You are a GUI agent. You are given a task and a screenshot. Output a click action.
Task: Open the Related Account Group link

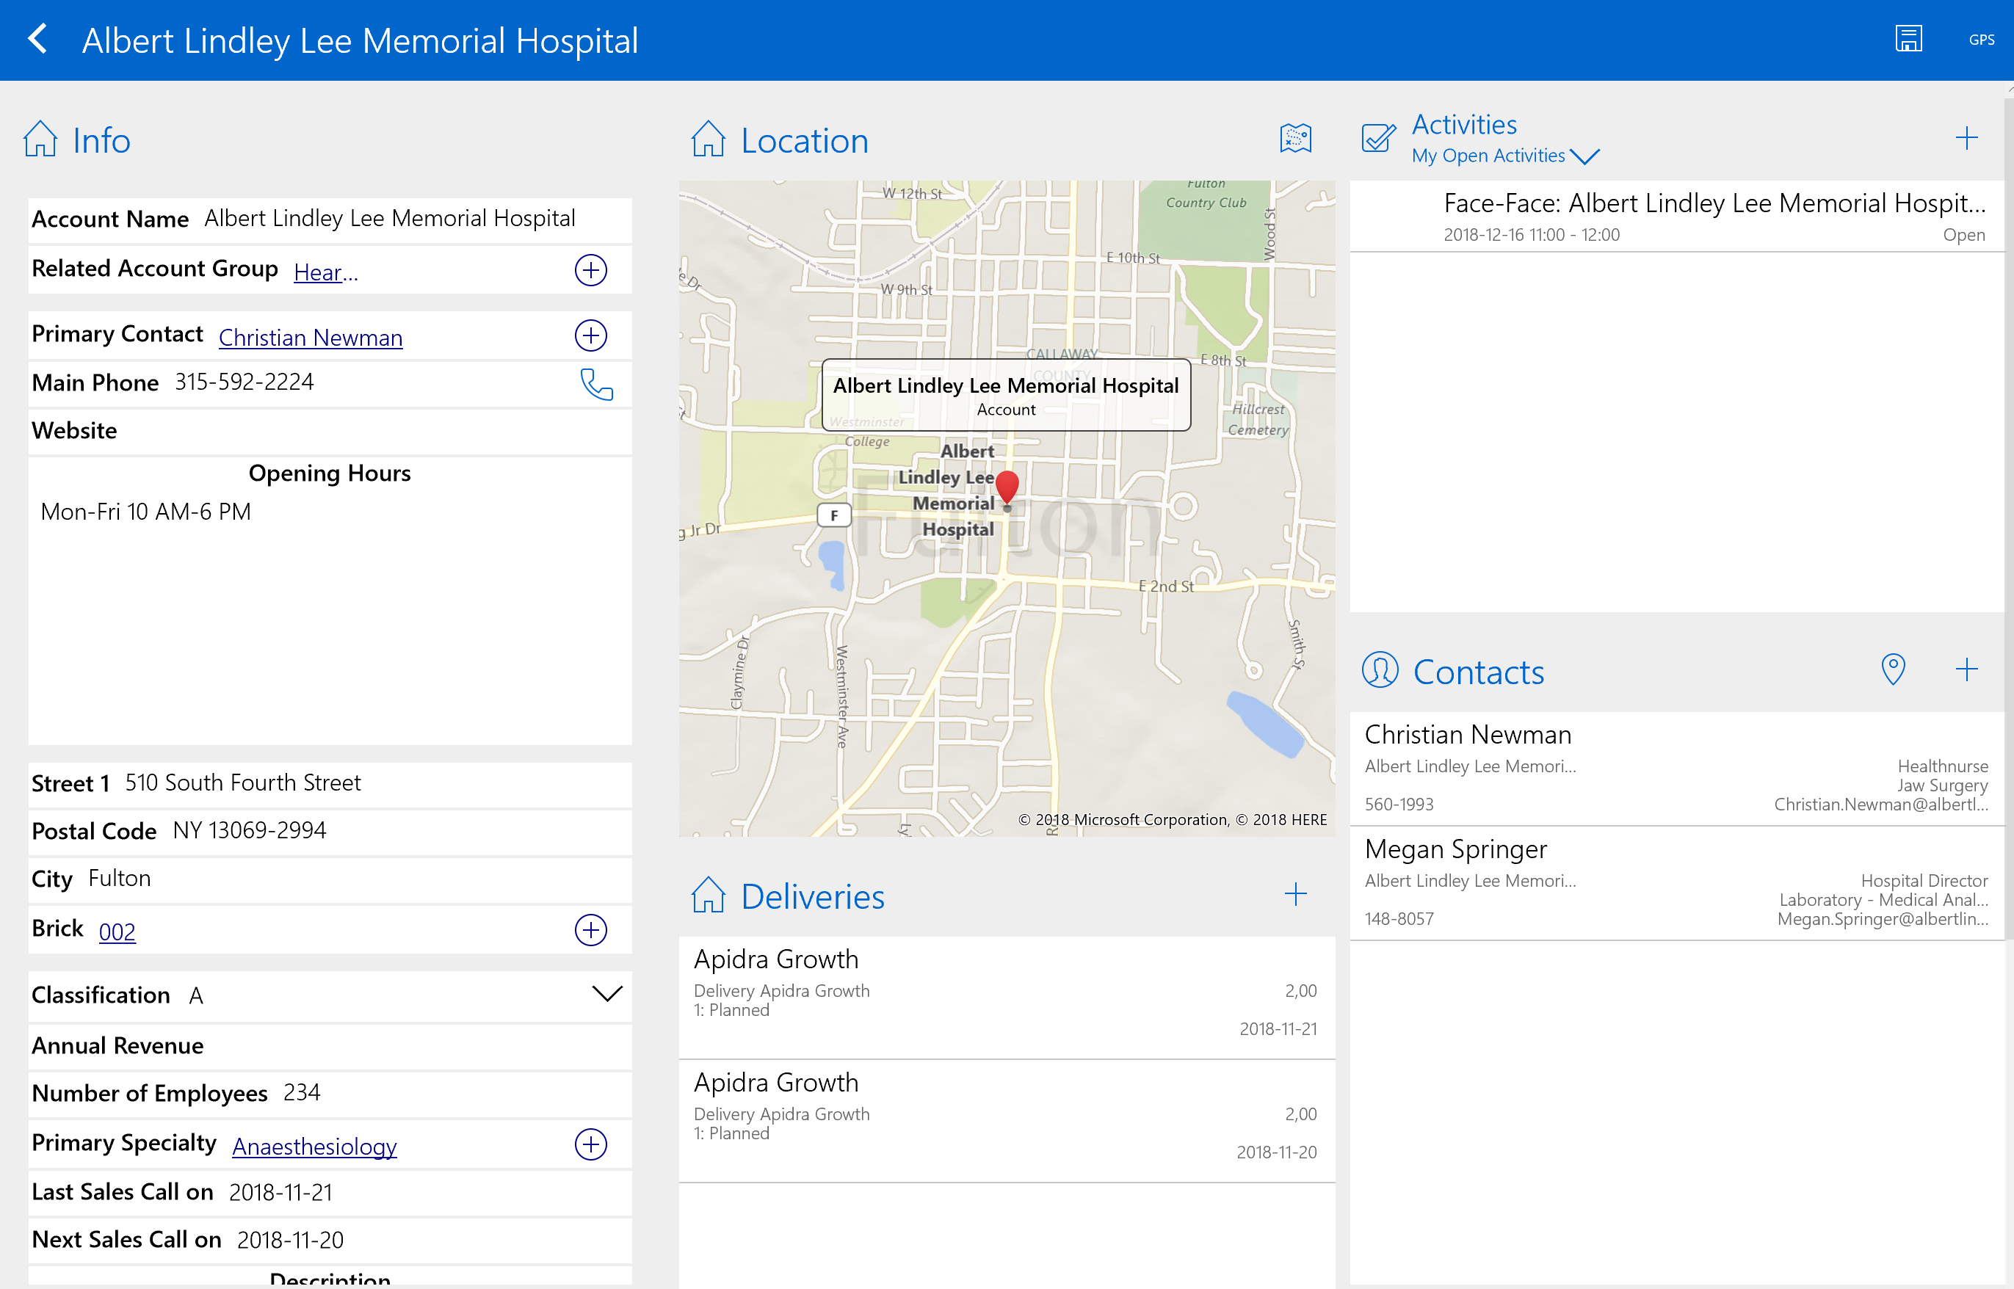click(x=325, y=272)
